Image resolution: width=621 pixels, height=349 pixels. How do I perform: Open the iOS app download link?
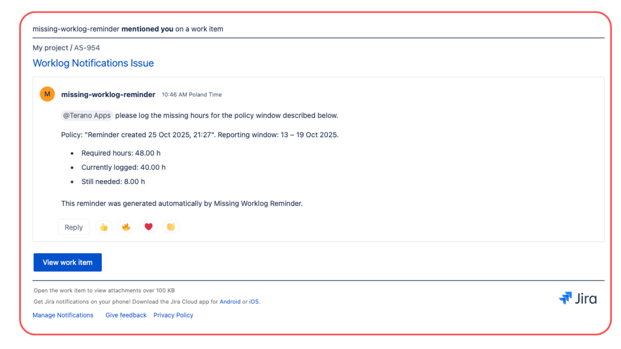pyautogui.click(x=254, y=302)
